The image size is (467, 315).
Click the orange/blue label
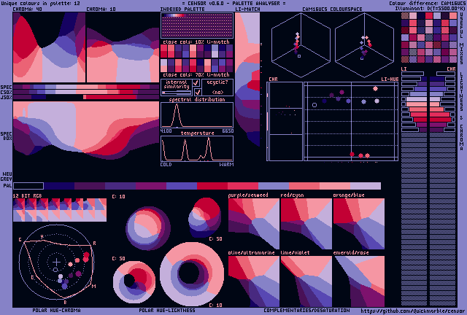349,195
